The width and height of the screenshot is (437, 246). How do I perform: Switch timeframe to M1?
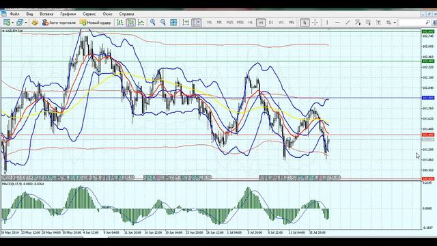(210, 23)
